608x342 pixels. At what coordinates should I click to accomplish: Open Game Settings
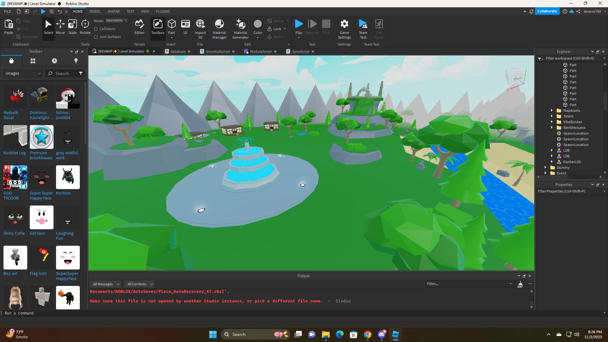(x=344, y=28)
